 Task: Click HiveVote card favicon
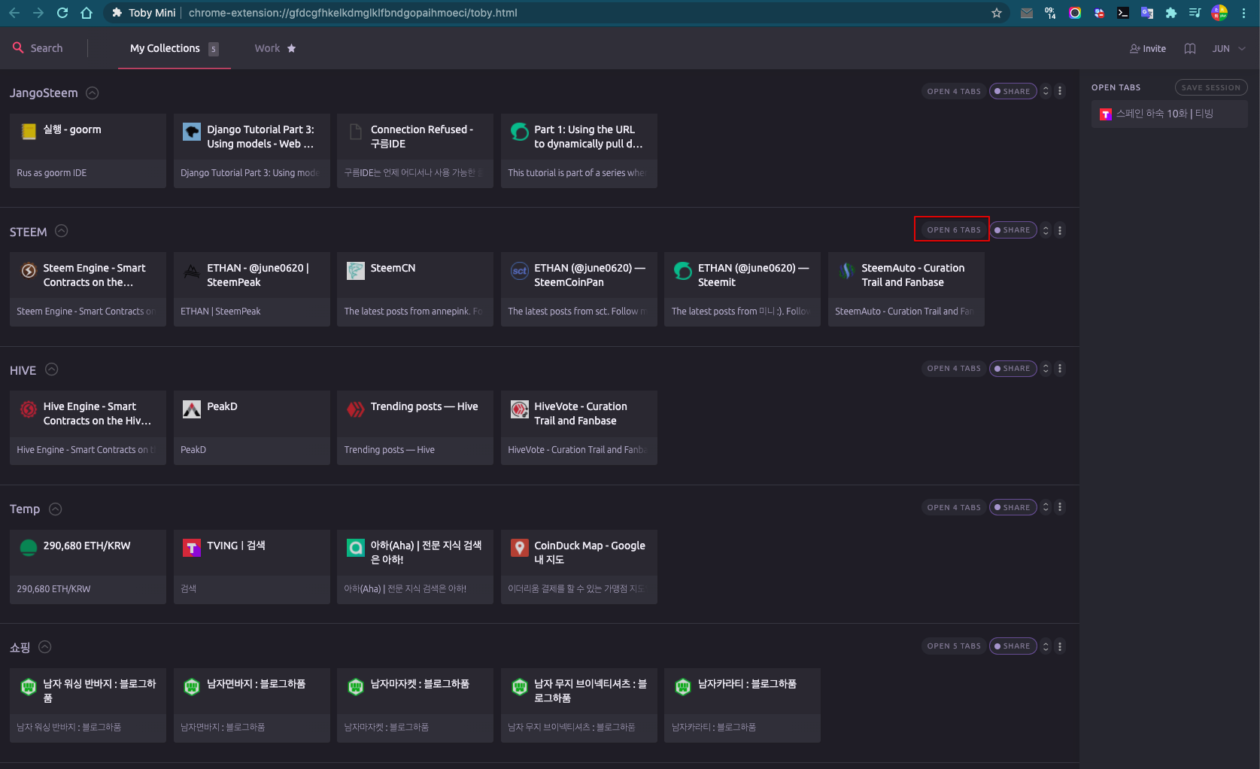coord(520,409)
